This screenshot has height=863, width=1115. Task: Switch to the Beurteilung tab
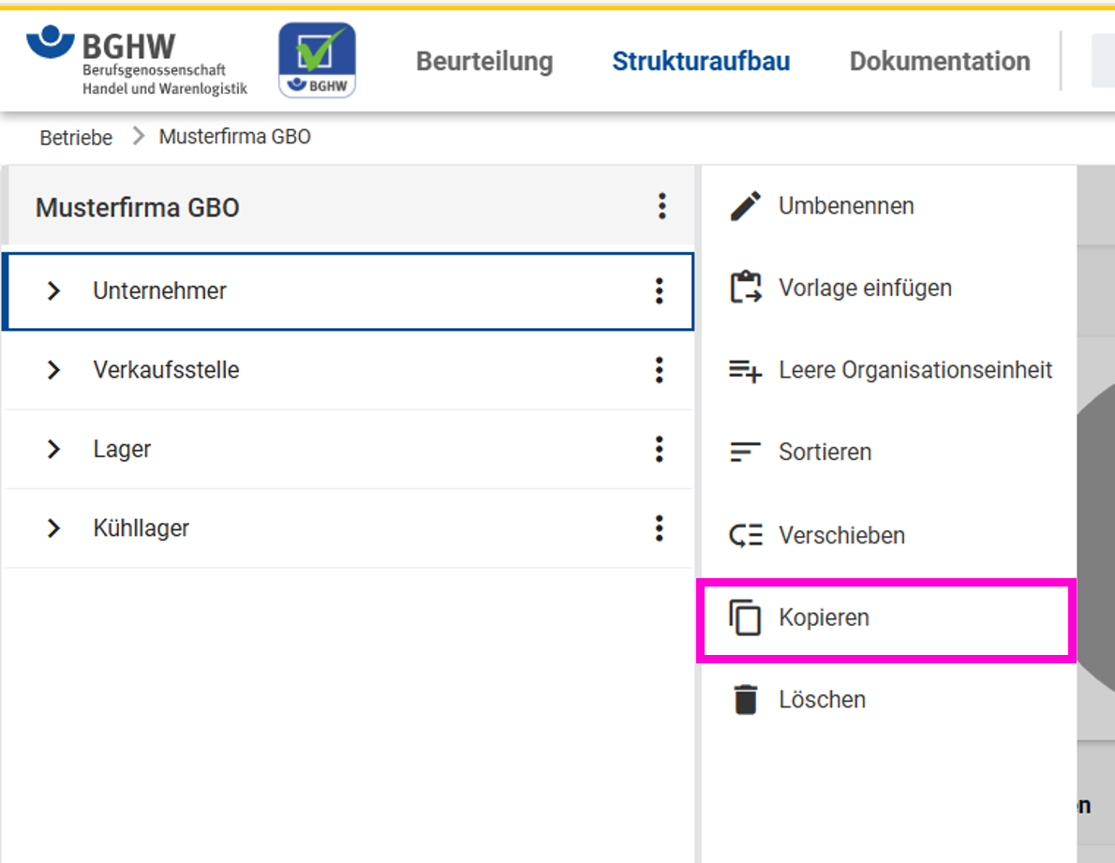click(x=484, y=62)
